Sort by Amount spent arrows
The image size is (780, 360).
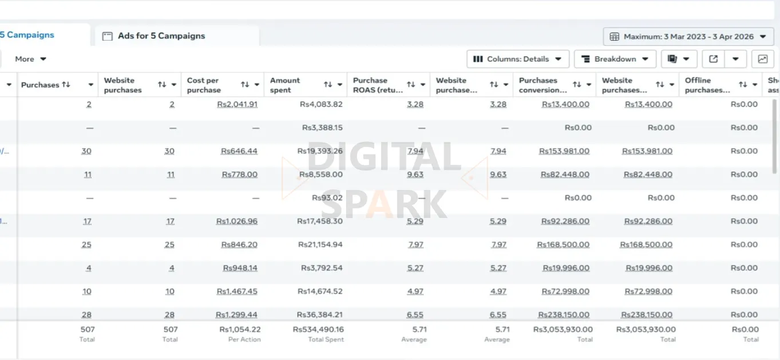point(328,85)
